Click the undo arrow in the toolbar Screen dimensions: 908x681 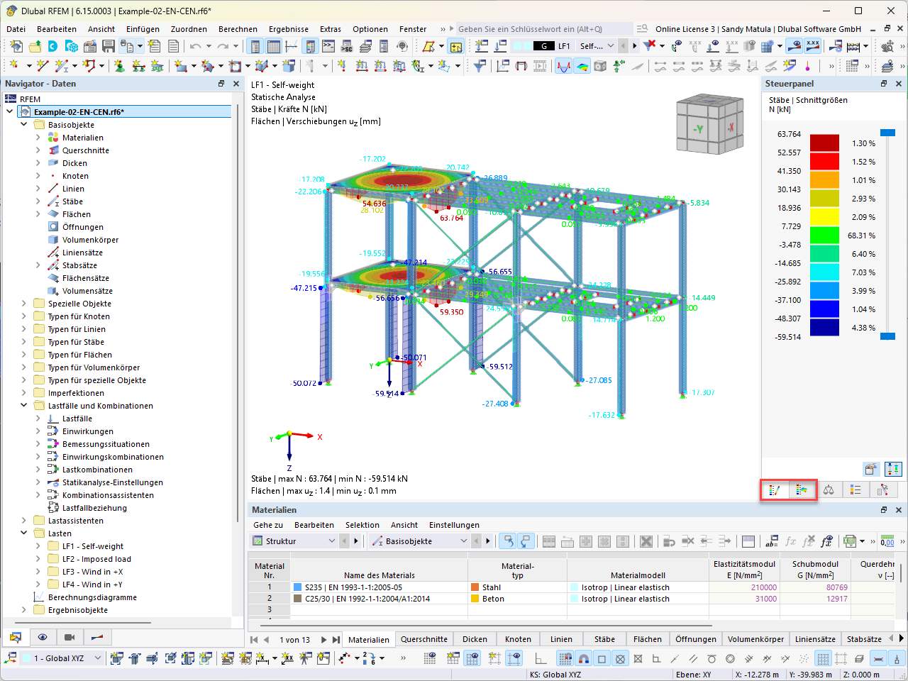point(195,46)
